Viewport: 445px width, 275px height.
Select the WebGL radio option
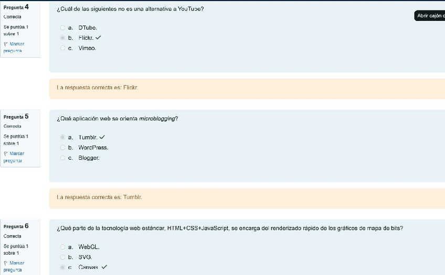click(63, 247)
